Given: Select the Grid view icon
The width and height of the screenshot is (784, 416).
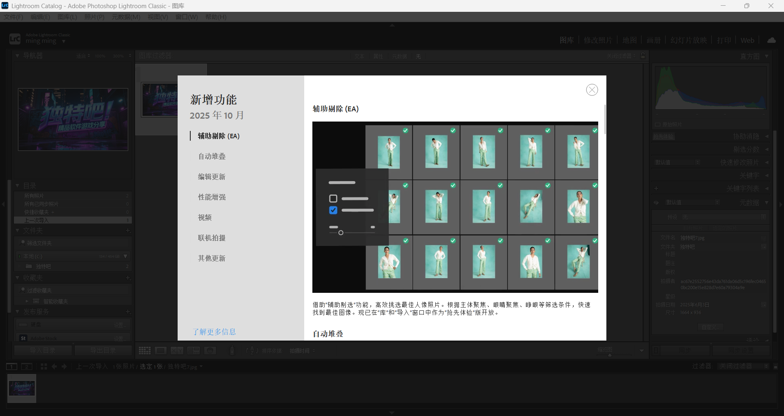Looking at the screenshot, I should pos(145,351).
